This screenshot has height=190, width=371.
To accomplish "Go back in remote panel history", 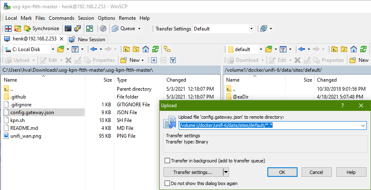I will [301, 49].
